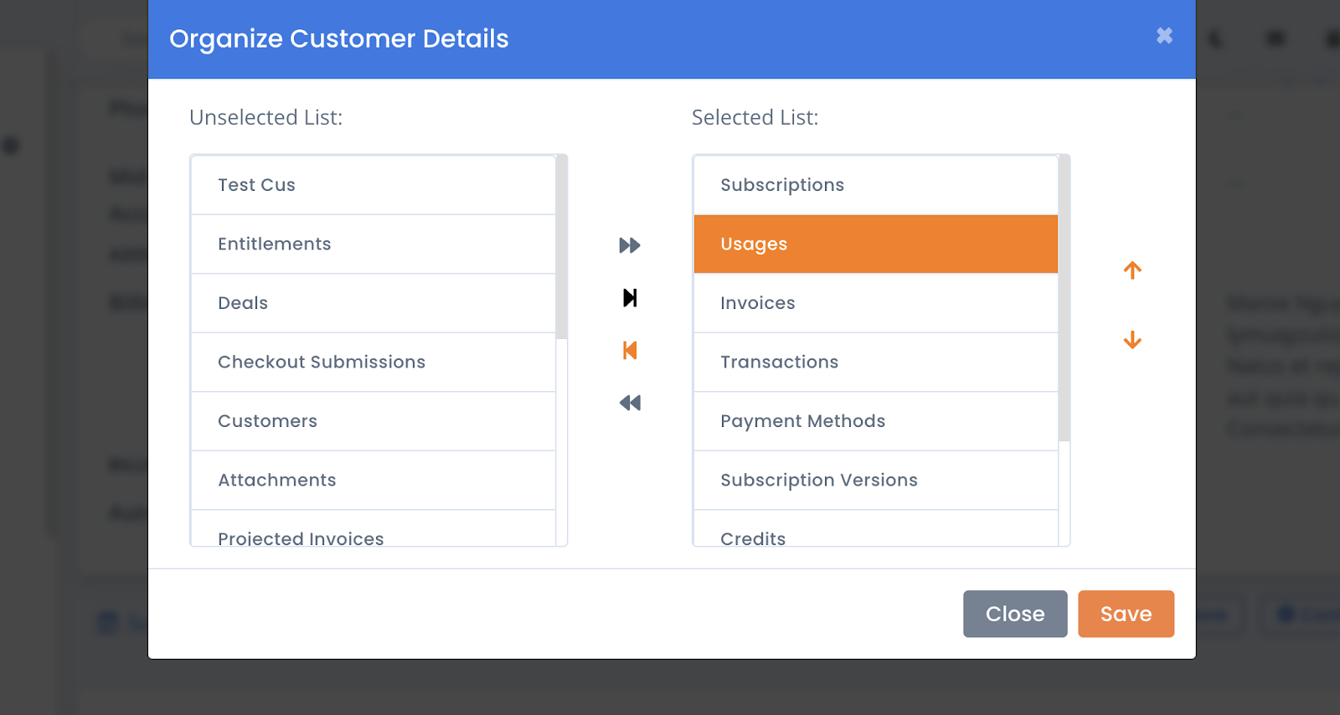Select Invoices in the selected list
Screen dimensions: 1340x715
(875, 302)
